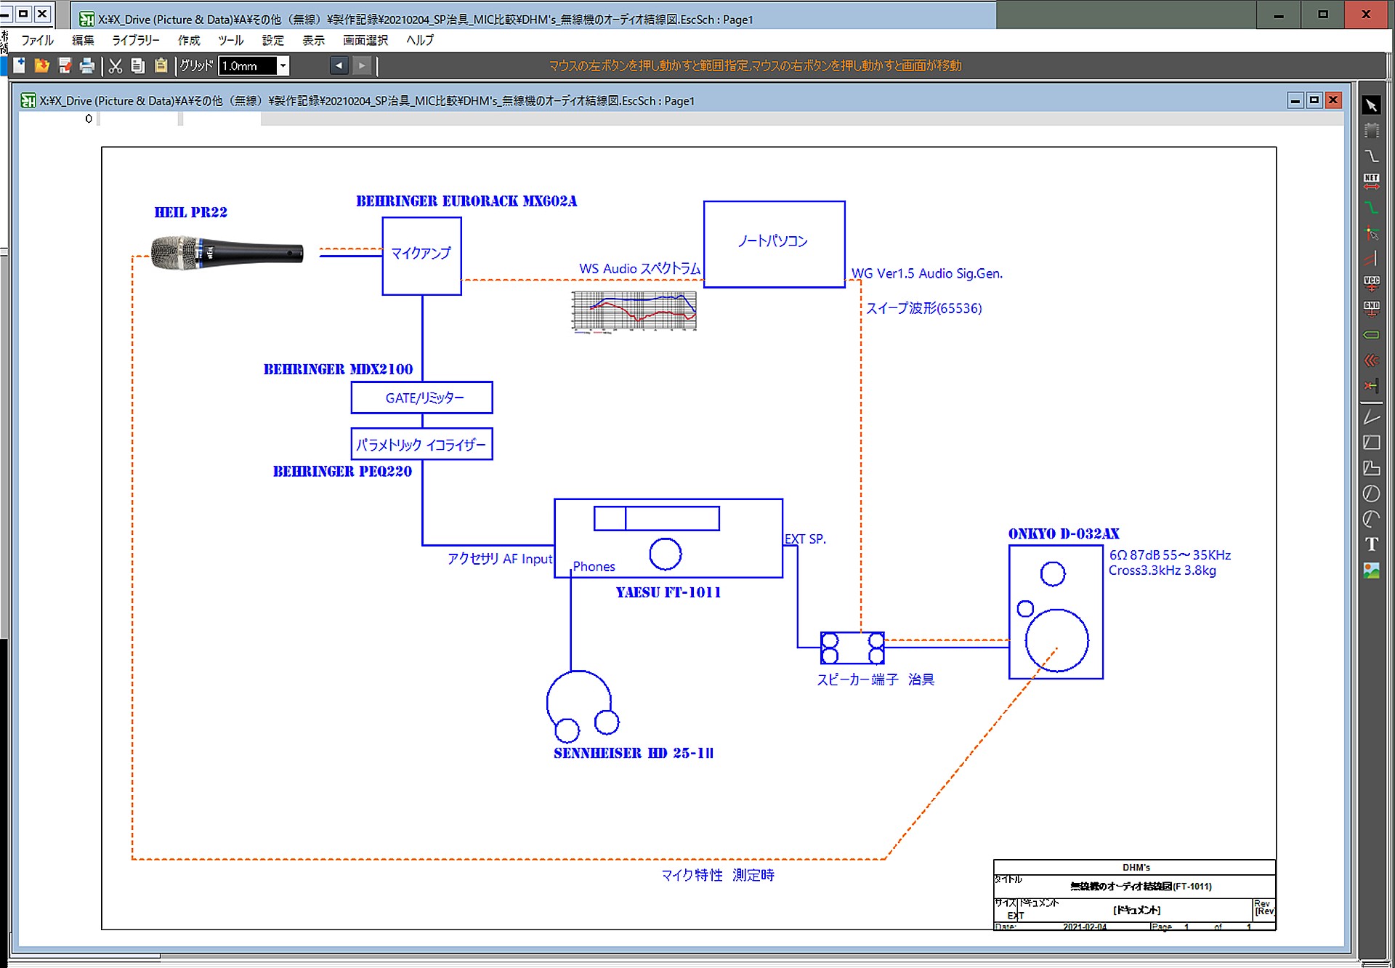Select the green wire tool
The image size is (1395, 968).
[x=1371, y=207]
